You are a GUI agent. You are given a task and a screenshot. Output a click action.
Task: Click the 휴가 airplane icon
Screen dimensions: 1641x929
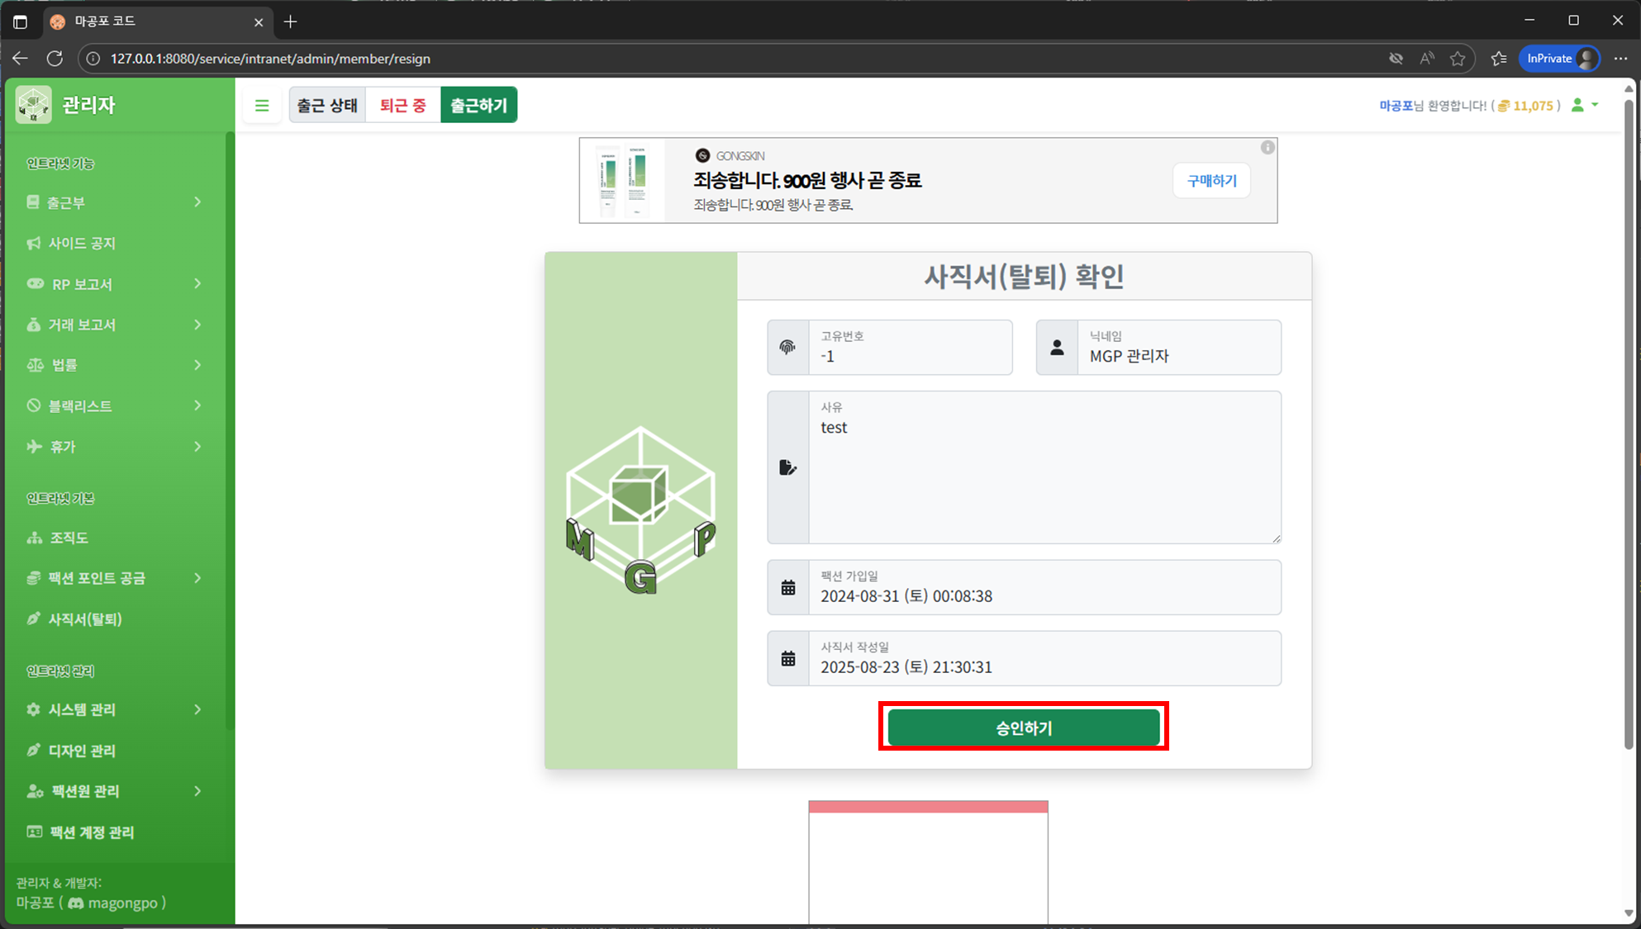point(34,447)
